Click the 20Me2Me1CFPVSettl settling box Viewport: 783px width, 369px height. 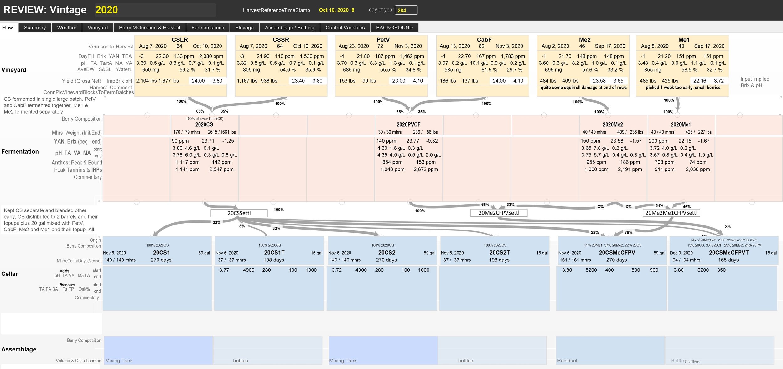[x=671, y=213]
